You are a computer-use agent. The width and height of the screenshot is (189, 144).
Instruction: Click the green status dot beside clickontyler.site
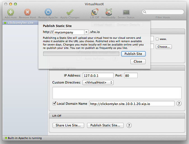coord(5,23)
